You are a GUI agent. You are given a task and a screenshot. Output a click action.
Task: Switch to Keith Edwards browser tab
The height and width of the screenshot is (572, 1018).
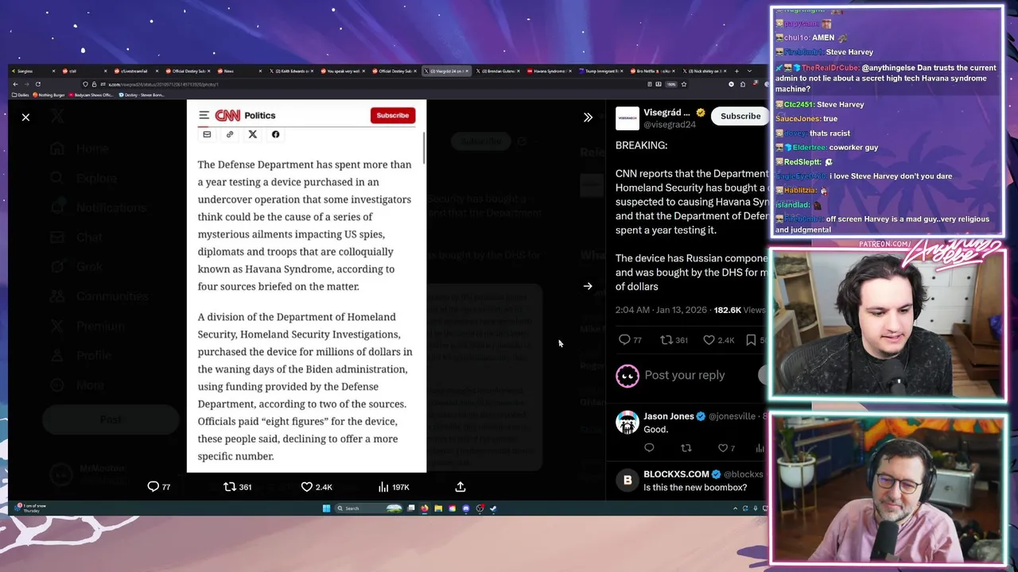click(293, 71)
